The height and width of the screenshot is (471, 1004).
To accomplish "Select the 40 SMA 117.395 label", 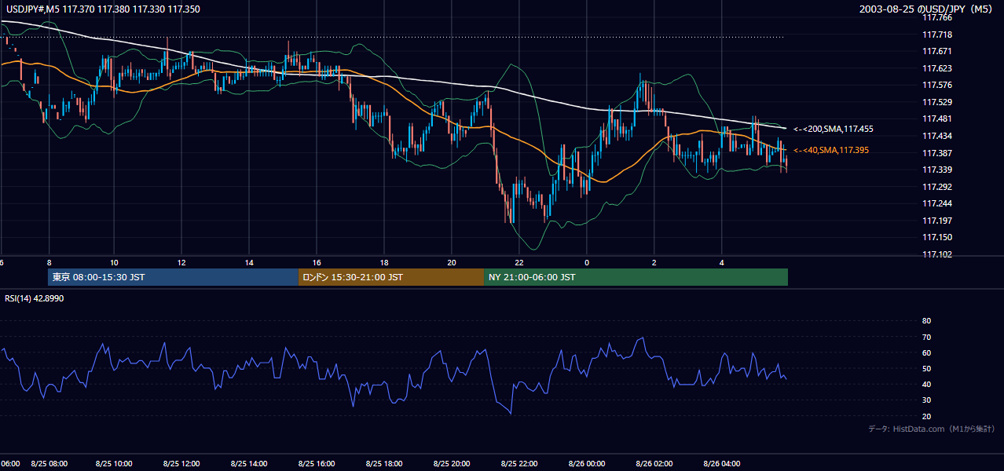I will pyautogui.click(x=831, y=150).
